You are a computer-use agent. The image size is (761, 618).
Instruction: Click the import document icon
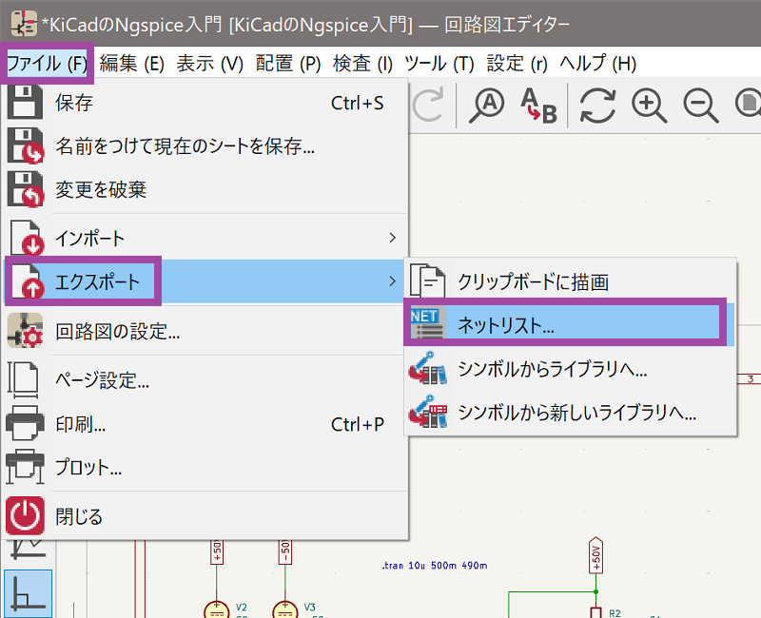27,238
